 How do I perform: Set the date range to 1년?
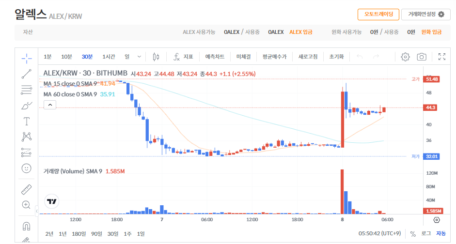(63, 233)
